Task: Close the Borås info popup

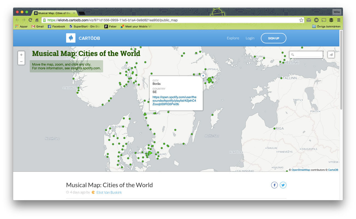Action: coord(203,76)
